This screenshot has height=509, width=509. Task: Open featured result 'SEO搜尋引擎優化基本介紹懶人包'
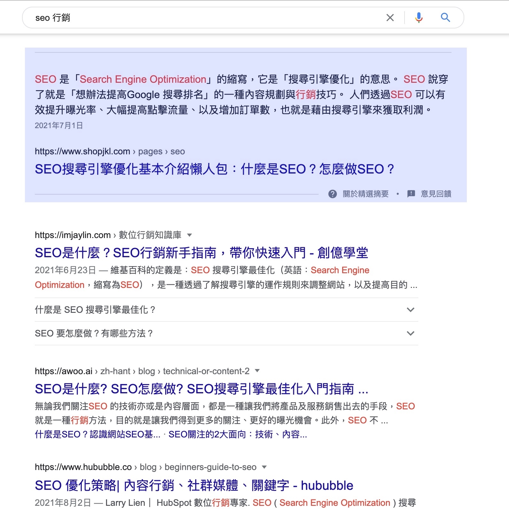214,169
